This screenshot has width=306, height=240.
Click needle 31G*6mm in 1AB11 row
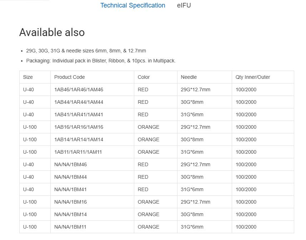pyautogui.click(x=192, y=152)
